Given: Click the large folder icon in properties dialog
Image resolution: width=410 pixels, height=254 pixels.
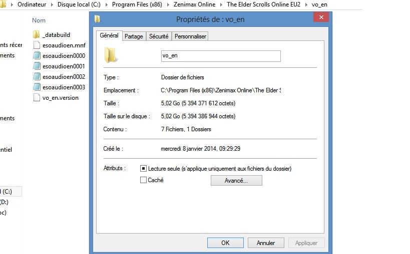Looking at the screenshot, I should click(110, 55).
